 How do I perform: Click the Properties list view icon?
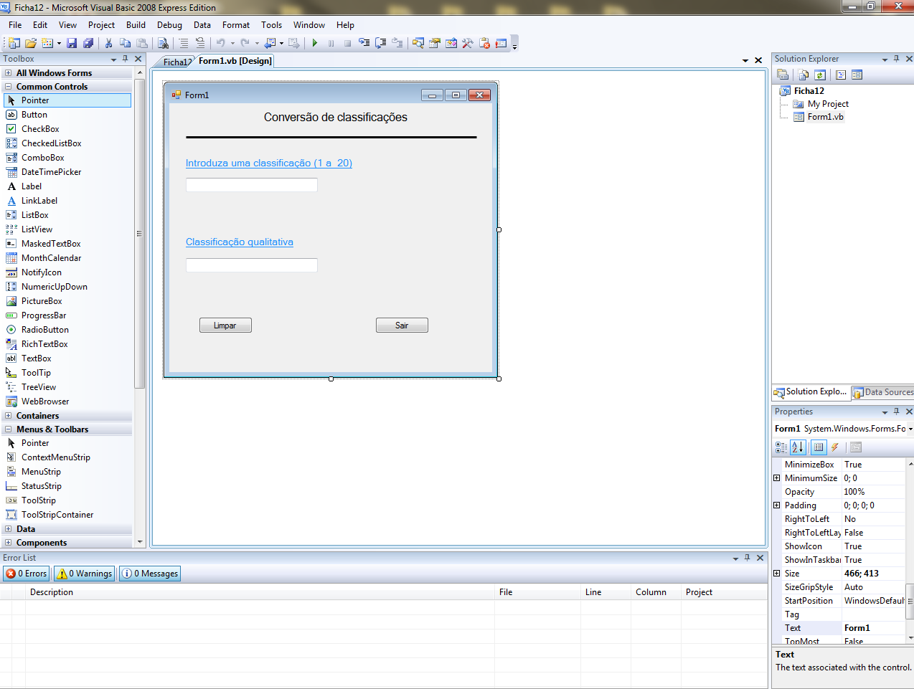click(819, 447)
